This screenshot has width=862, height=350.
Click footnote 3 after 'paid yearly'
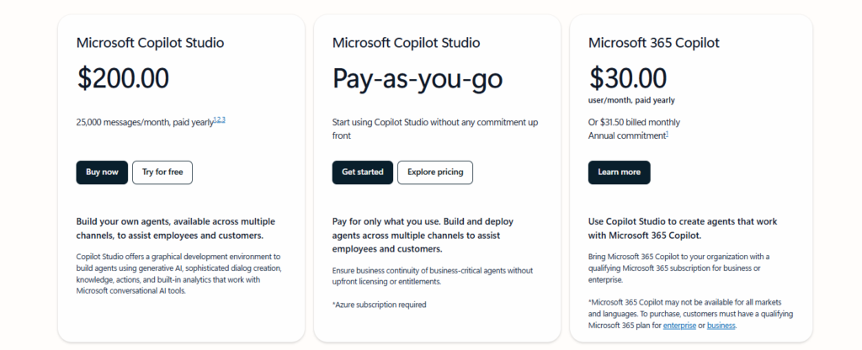(x=223, y=119)
